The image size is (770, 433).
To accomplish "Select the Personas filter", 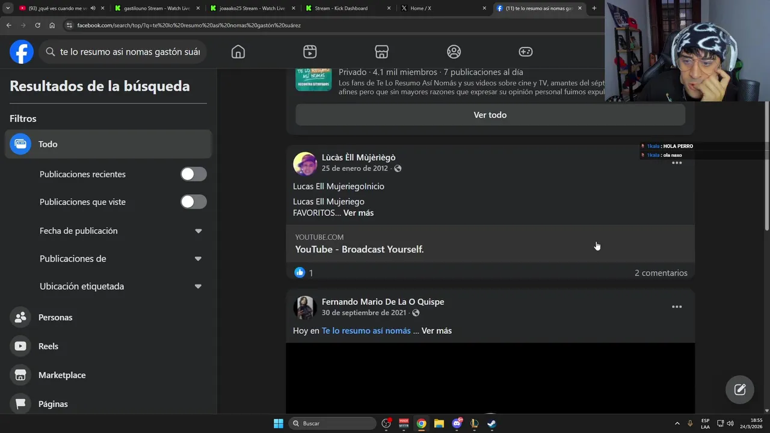I will [x=108, y=318].
